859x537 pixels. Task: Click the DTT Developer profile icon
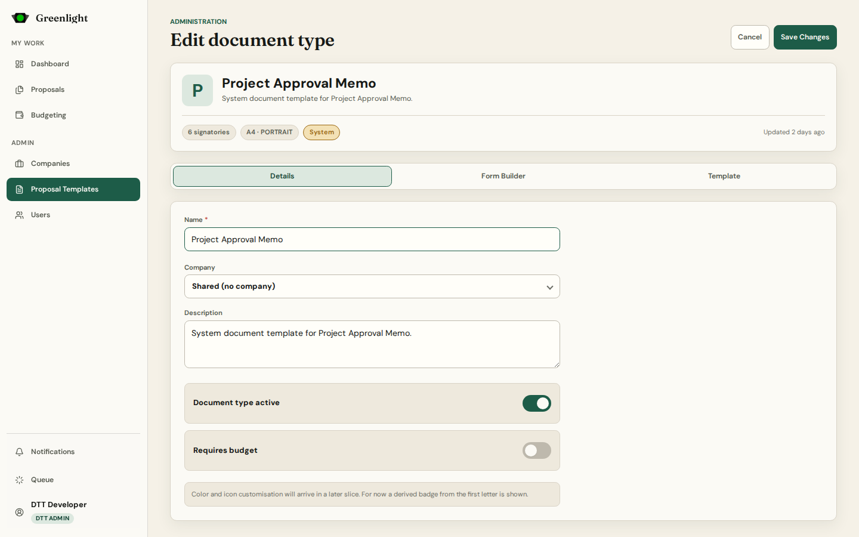pos(20,512)
